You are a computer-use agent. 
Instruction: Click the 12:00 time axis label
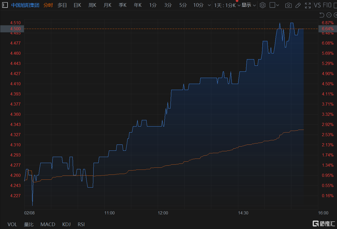coord(163,213)
